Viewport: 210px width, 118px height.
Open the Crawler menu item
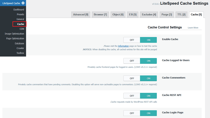20,48
